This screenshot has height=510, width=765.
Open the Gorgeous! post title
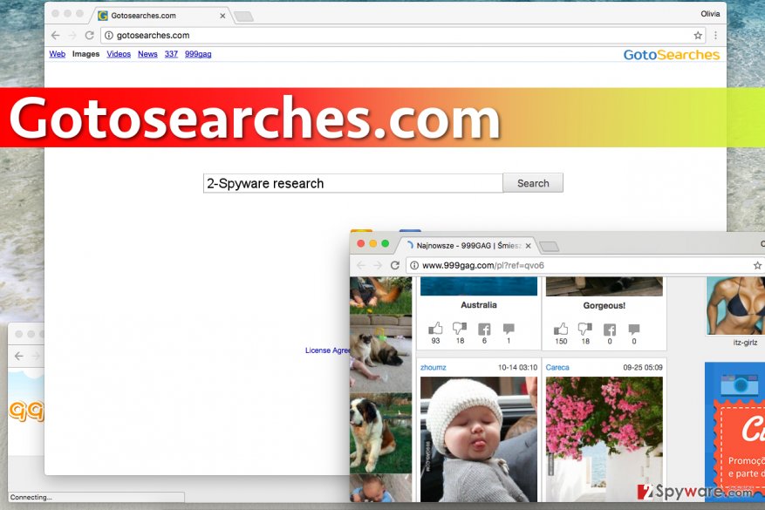point(604,305)
